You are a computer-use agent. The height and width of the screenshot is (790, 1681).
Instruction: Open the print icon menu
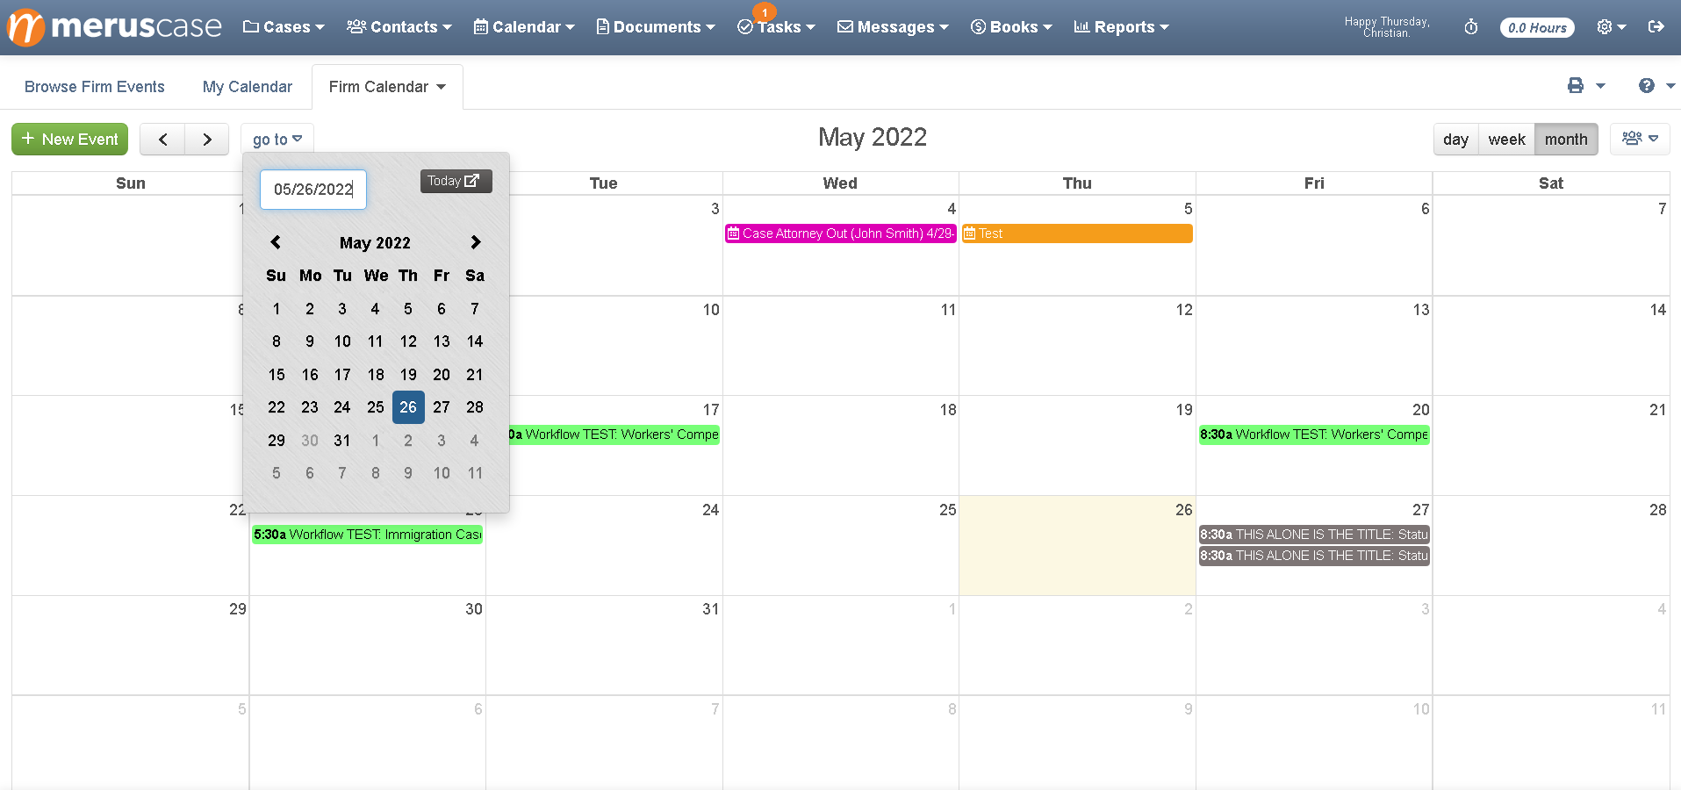pos(1586,85)
